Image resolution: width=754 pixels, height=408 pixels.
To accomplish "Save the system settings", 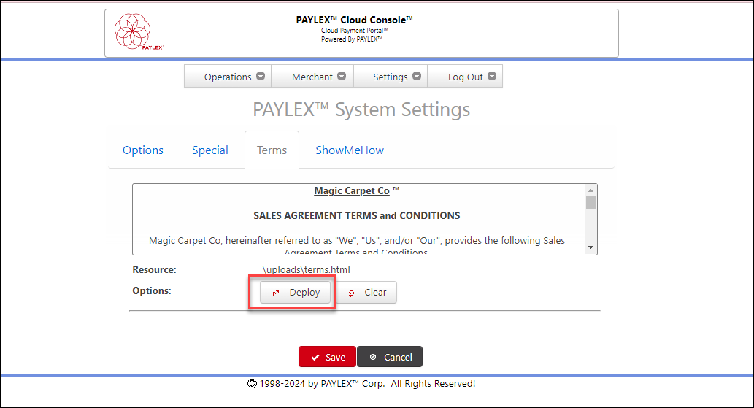I will [327, 357].
